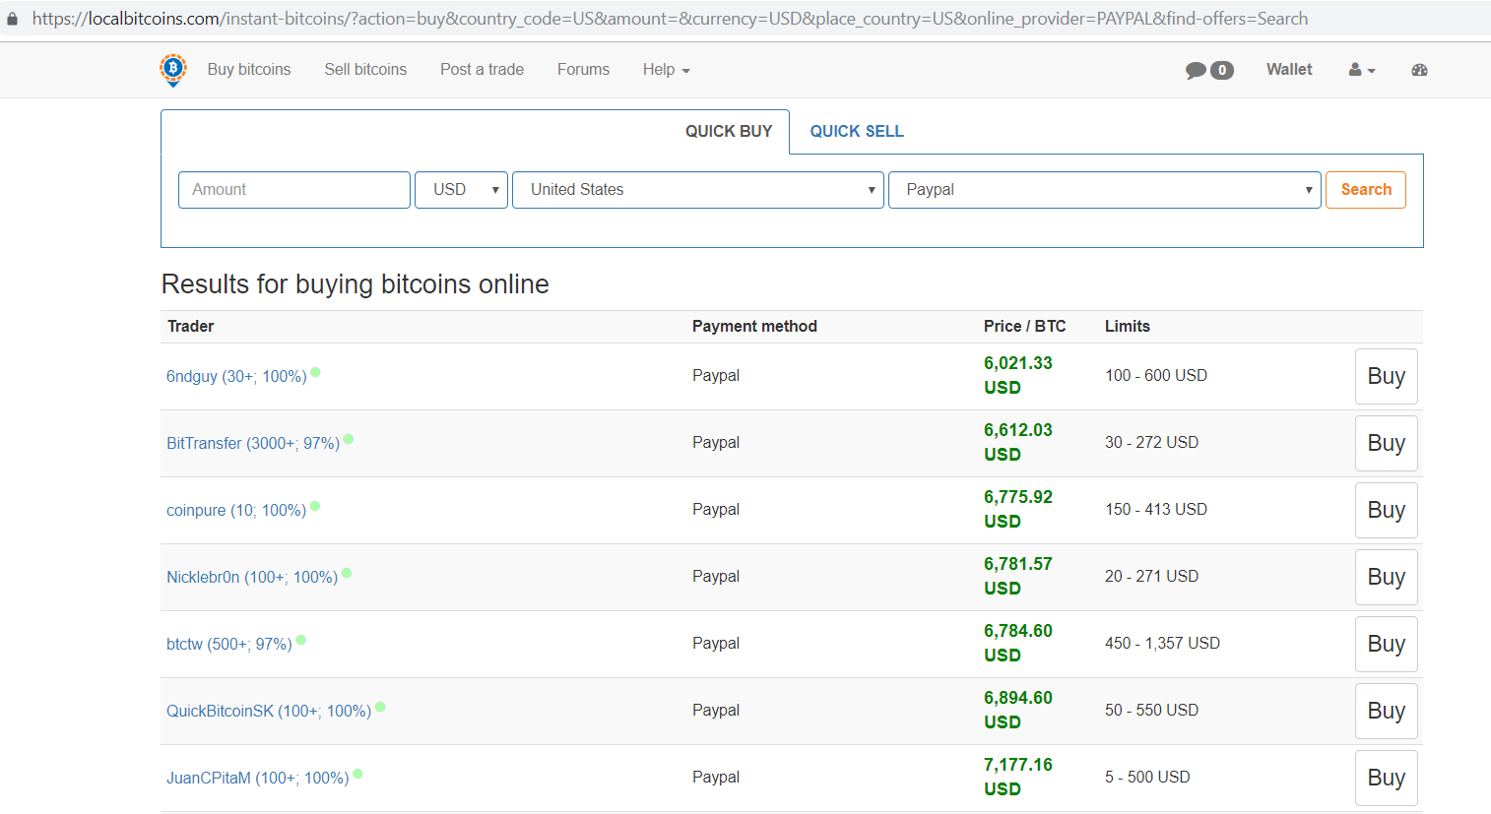The width and height of the screenshot is (1491, 814).
Task: Click online status dot beside Nicklebr0n
Action: (x=347, y=573)
